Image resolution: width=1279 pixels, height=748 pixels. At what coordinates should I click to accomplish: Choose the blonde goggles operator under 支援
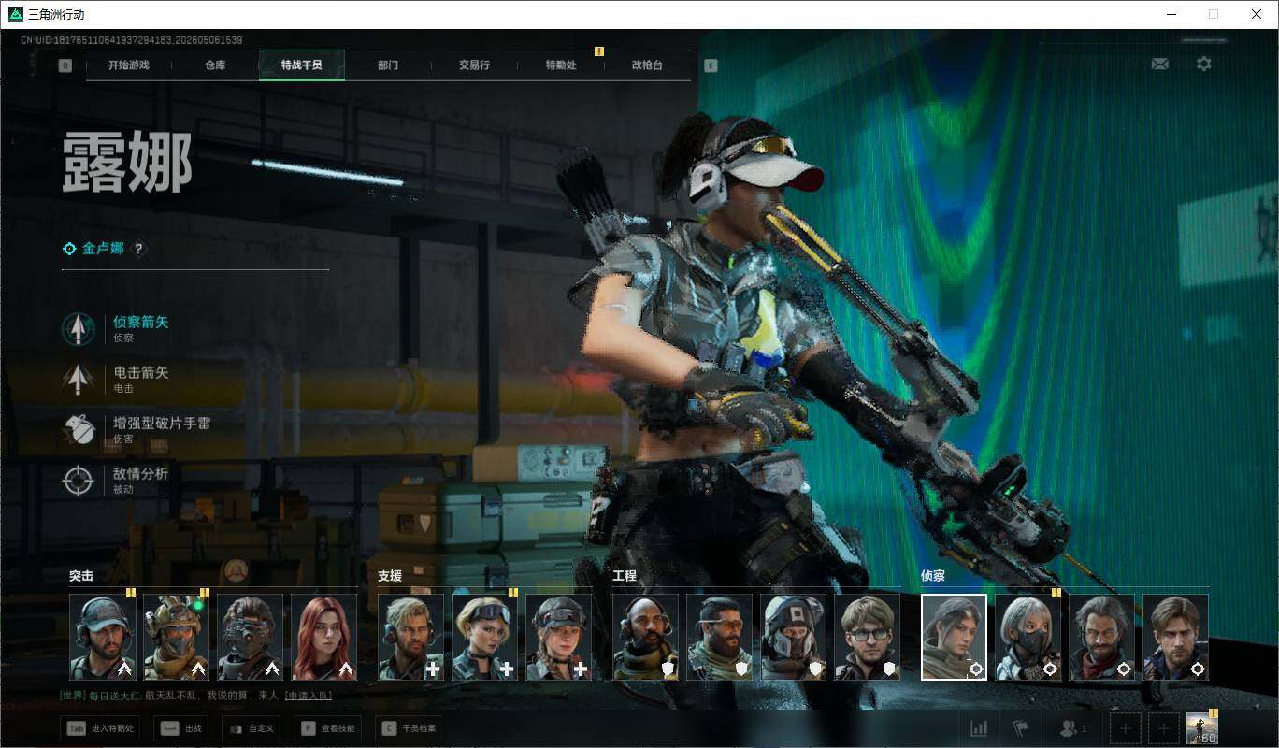coord(485,638)
